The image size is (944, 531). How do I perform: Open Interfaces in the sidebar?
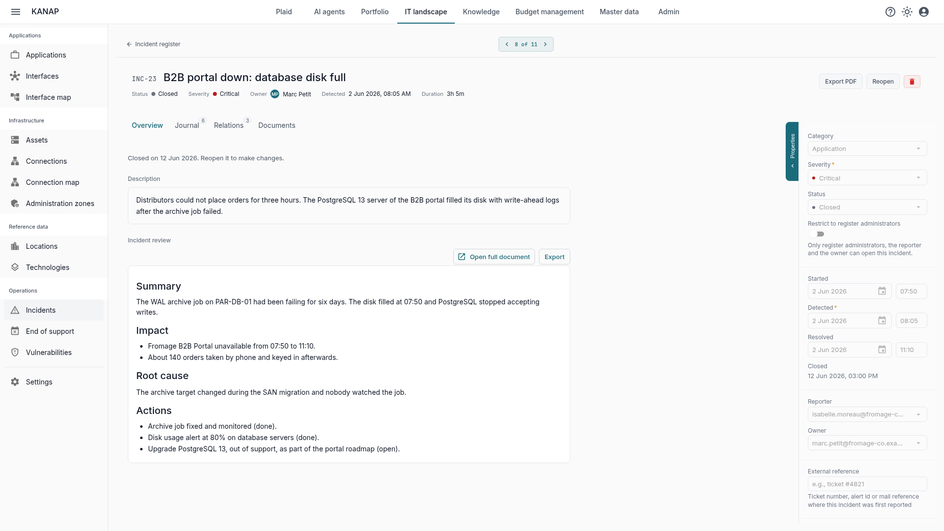click(54, 76)
